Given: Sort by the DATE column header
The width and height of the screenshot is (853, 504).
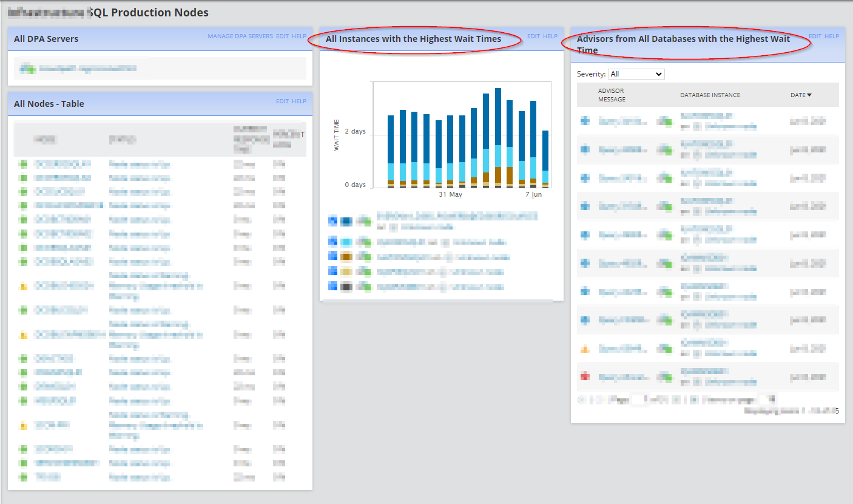Looking at the screenshot, I should pyautogui.click(x=801, y=95).
